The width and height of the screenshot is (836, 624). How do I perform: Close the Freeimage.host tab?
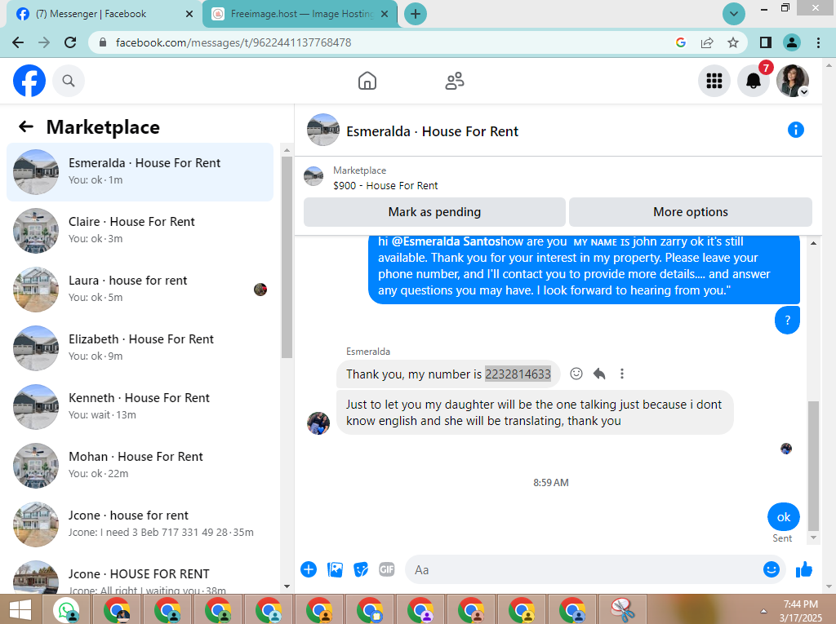pos(385,14)
